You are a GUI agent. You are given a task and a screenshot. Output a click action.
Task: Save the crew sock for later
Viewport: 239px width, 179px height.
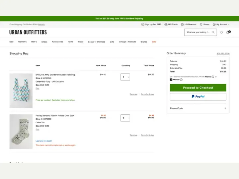147,135
